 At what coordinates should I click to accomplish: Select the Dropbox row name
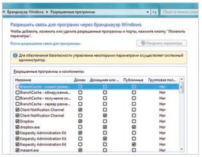[27, 121]
